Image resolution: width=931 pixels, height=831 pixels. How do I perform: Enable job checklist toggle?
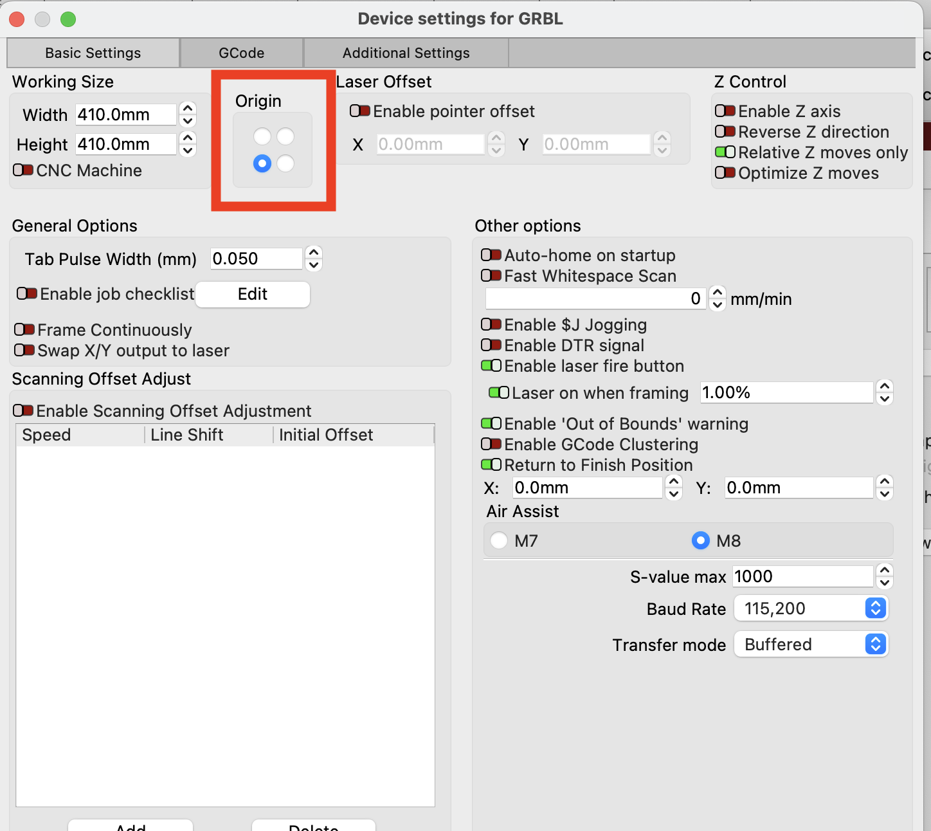(x=27, y=294)
